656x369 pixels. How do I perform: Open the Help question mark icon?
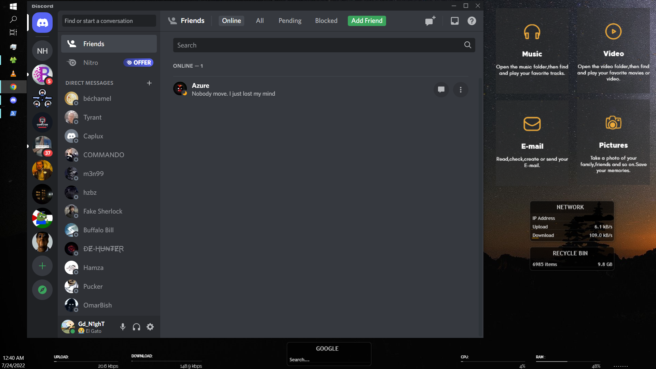(x=471, y=21)
